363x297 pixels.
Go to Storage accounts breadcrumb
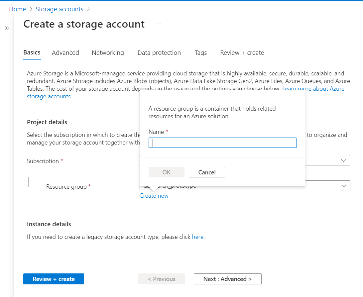coord(60,9)
